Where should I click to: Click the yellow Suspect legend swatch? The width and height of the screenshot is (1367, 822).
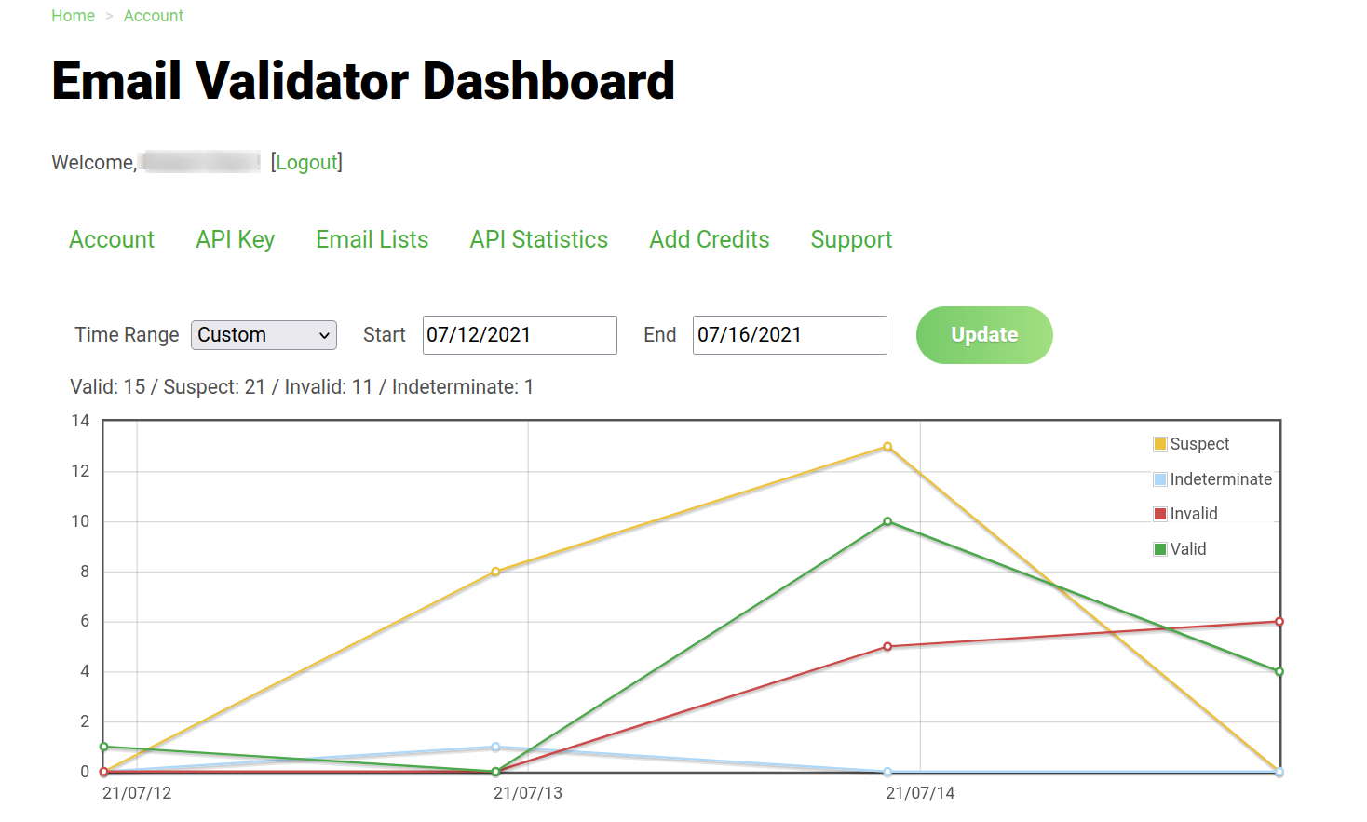[1161, 444]
